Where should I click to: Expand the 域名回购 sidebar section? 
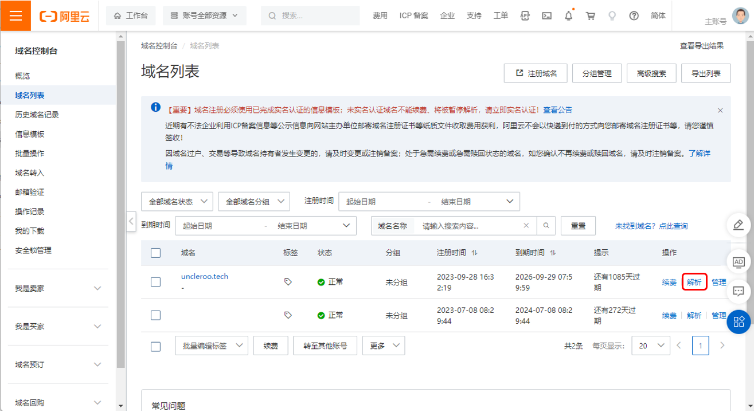point(58,403)
